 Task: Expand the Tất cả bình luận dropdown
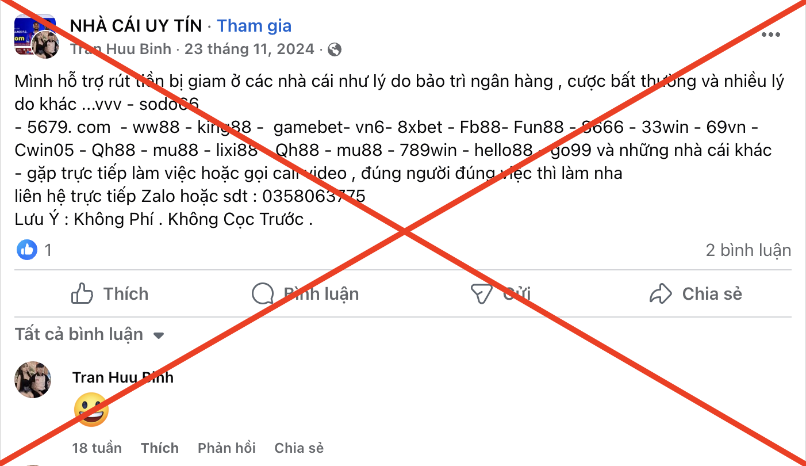[x=159, y=335]
